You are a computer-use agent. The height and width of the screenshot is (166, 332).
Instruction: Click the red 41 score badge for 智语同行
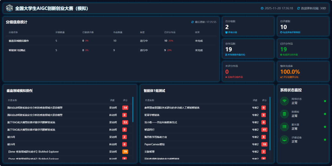[264, 130]
